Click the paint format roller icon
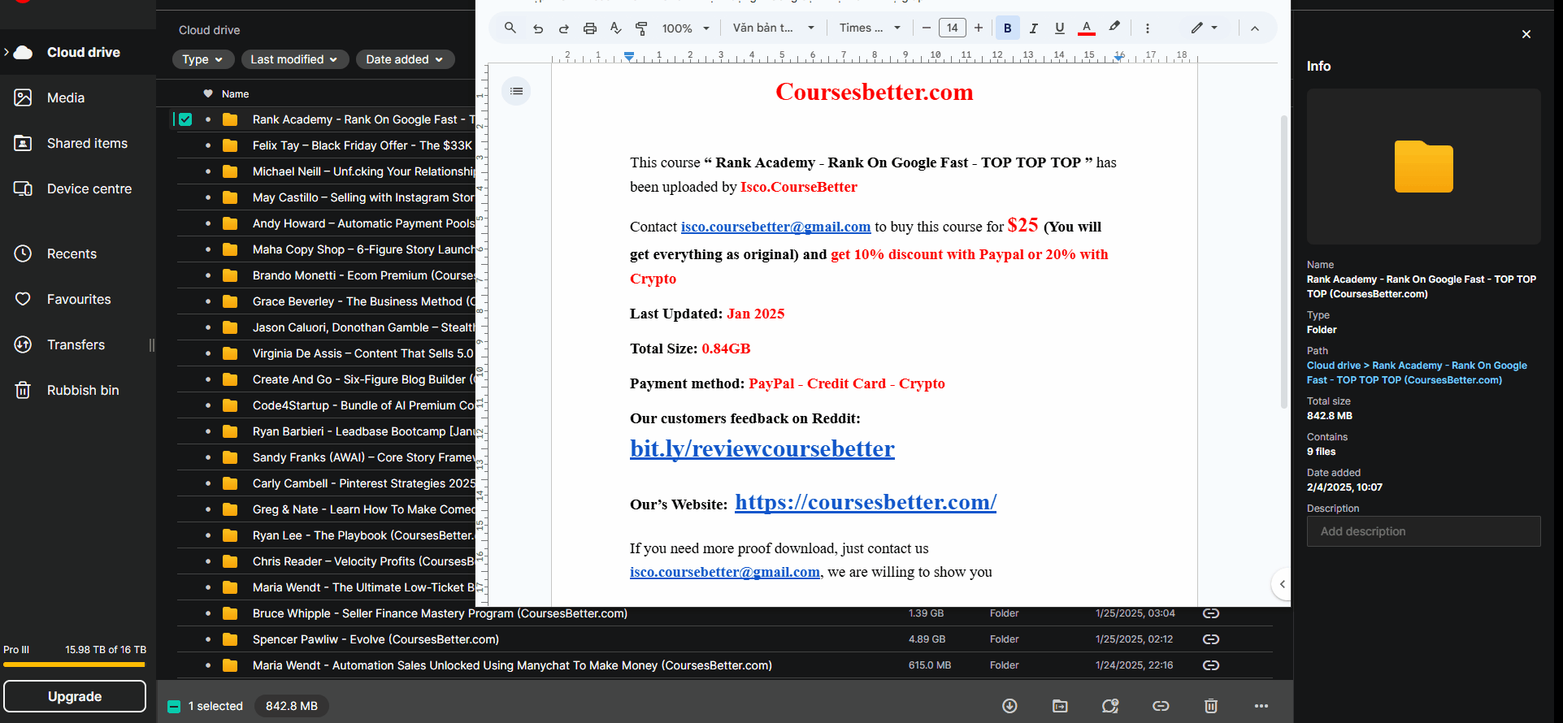This screenshot has width=1563, height=723. pos(641,28)
